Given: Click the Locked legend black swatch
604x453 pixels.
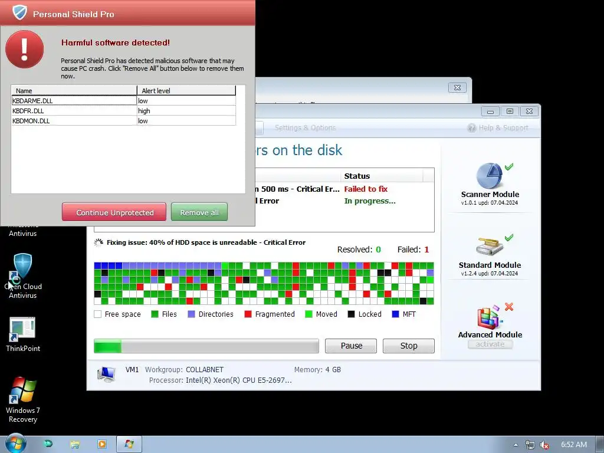Looking at the screenshot, I should point(351,314).
